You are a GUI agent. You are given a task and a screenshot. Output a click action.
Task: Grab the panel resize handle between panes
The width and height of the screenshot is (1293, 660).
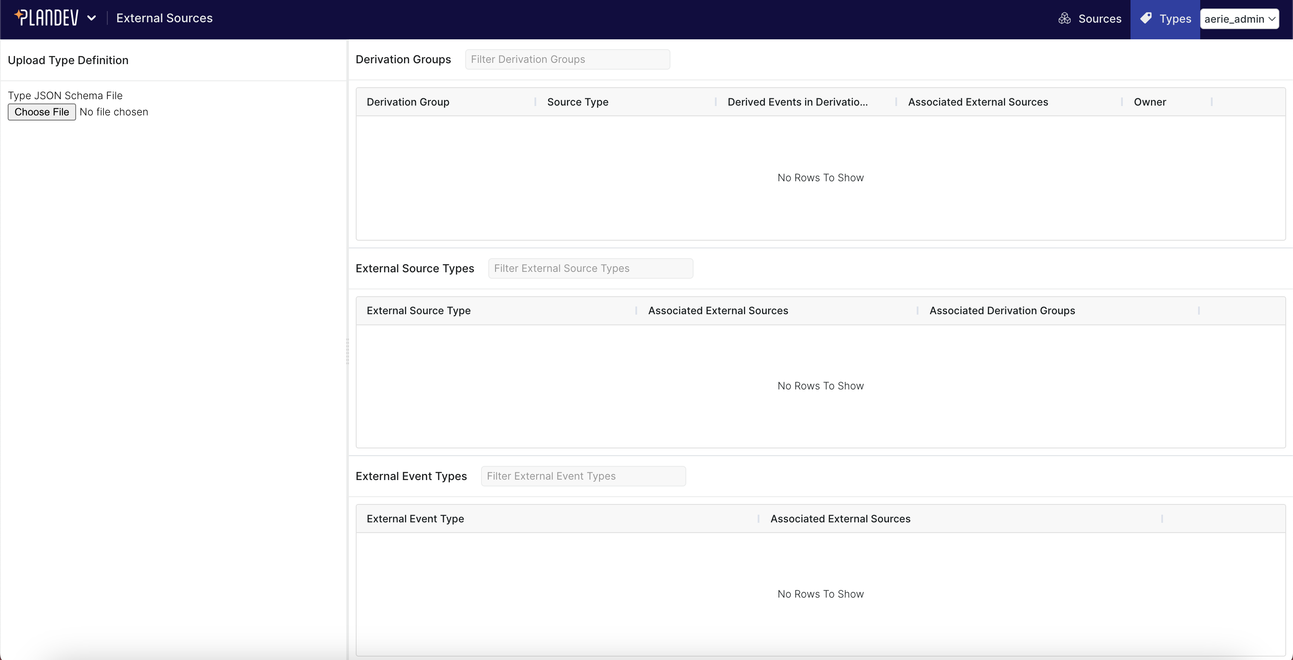[348, 352]
